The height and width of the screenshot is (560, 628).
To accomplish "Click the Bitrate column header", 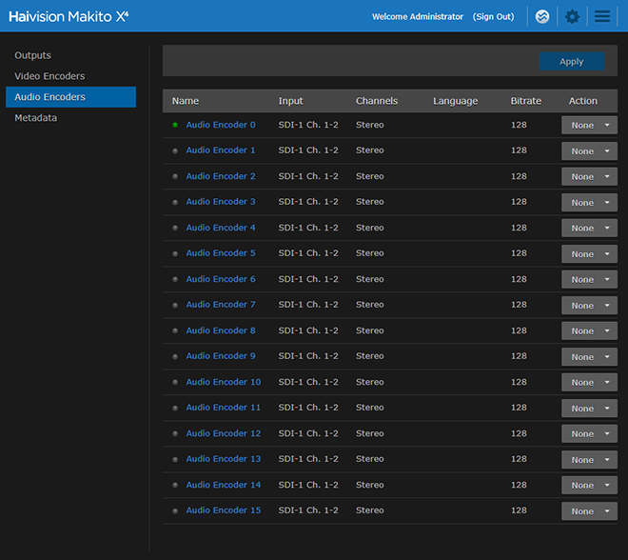I will point(525,101).
